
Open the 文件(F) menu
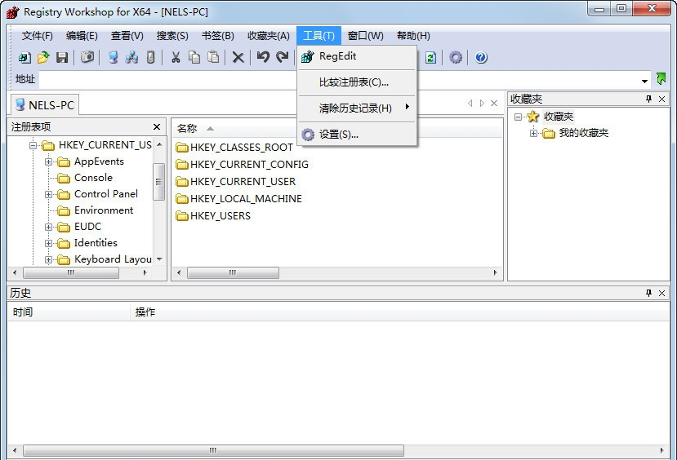coord(37,36)
